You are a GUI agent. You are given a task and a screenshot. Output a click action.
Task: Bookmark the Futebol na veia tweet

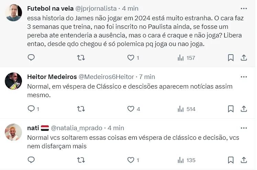(x=231, y=58)
